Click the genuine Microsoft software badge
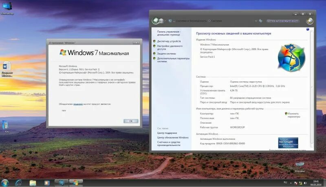Viewport: 326px width, 187px height. [x=288, y=143]
